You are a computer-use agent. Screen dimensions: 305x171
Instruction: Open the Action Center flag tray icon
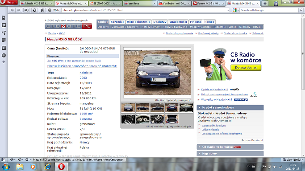click(264, 167)
